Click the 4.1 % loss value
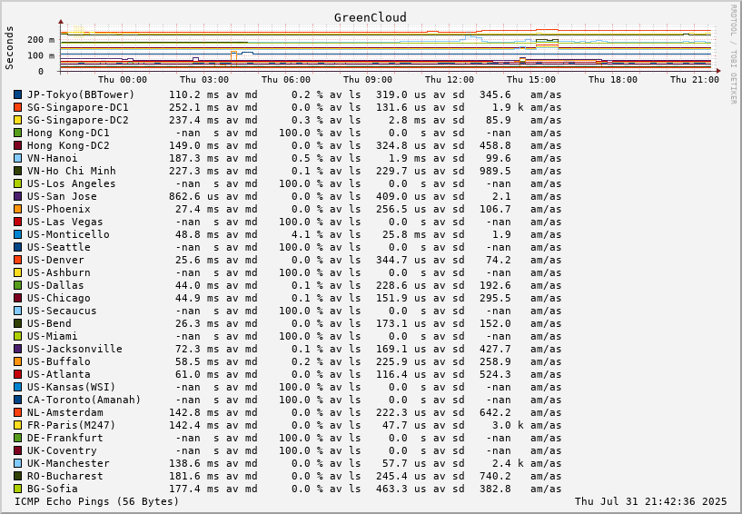The height and width of the screenshot is (514, 742). pyautogui.click(x=308, y=234)
